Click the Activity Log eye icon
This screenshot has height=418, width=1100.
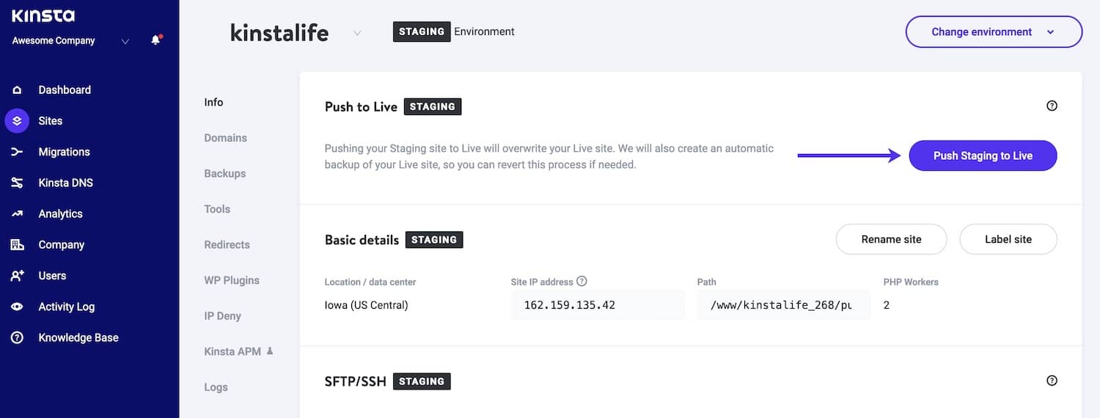[x=17, y=307]
